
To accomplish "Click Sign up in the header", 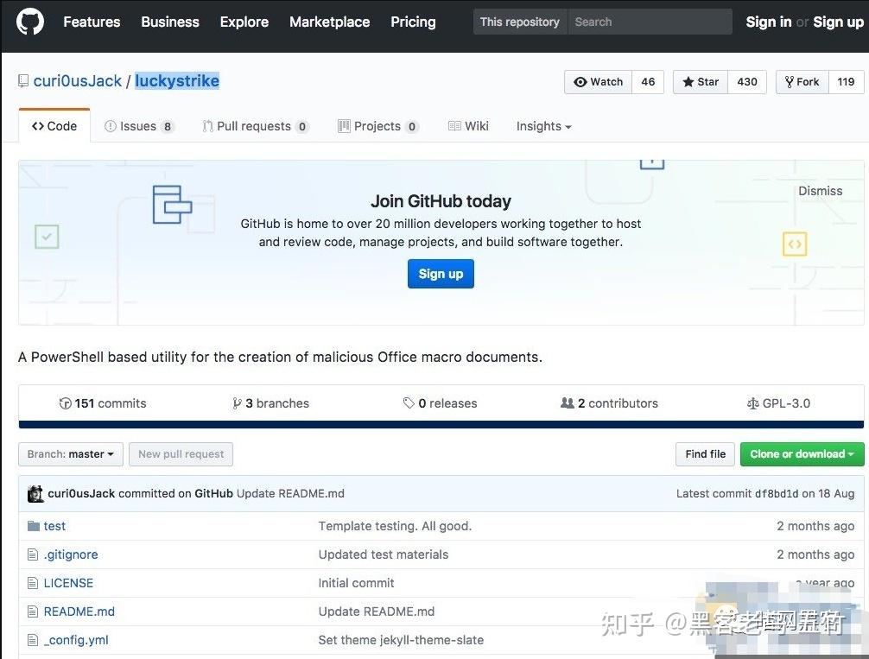I will pos(838,22).
